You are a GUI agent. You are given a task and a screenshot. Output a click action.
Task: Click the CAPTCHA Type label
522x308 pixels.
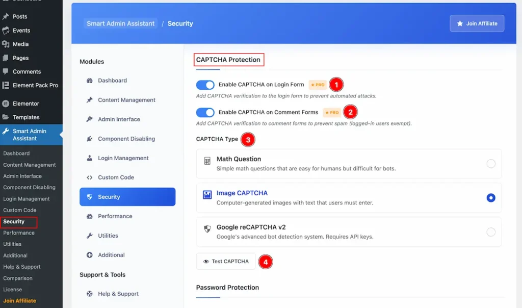click(x=217, y=139)
